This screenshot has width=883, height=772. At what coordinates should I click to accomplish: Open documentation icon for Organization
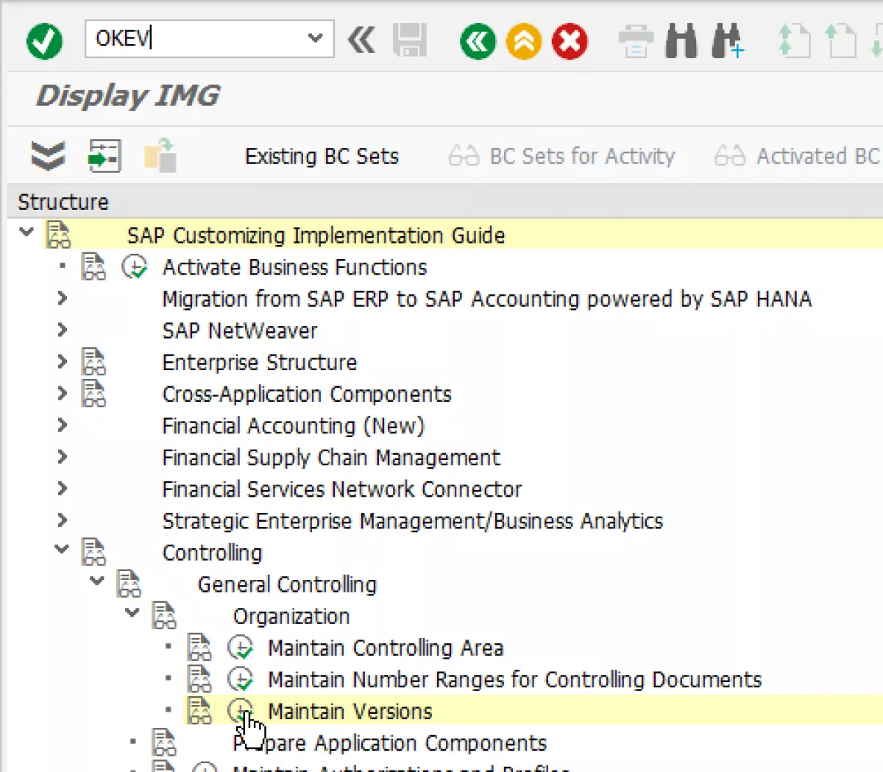coord(164,615)
